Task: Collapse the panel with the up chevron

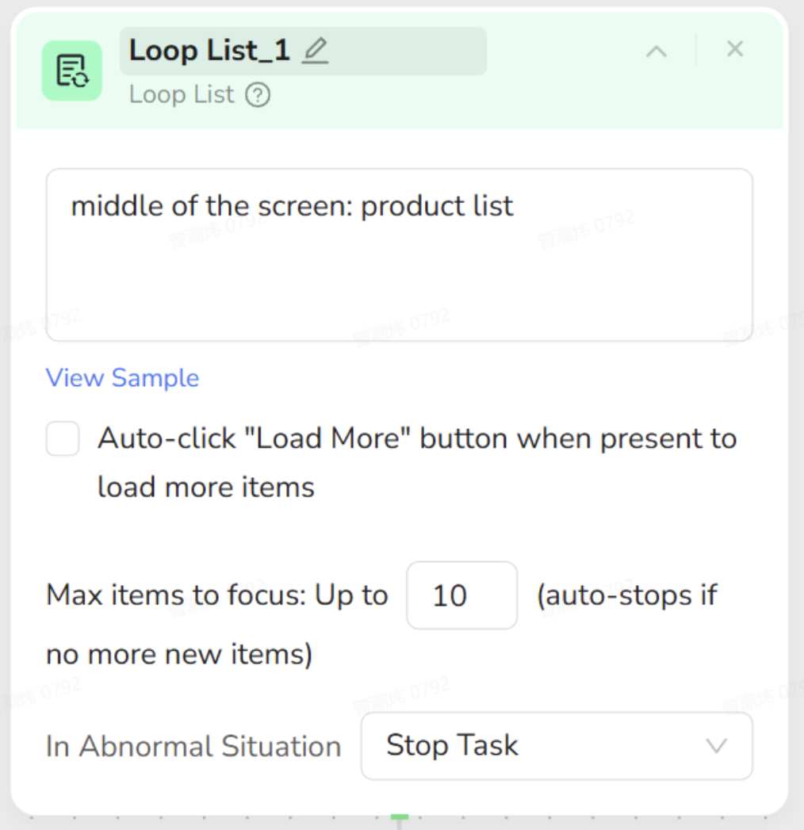Action: [656, 52]
